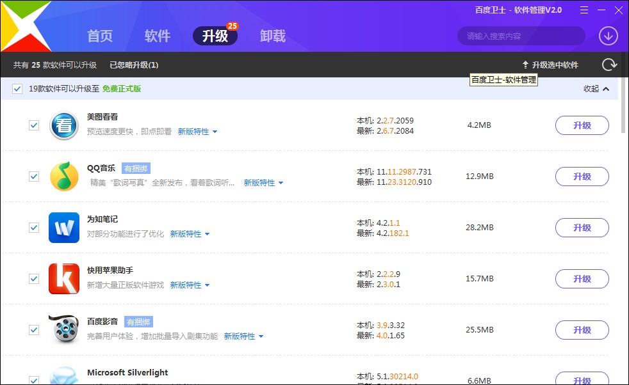
Task: Click the 百度影音 film reel icon
Action: tap(64, 329)
